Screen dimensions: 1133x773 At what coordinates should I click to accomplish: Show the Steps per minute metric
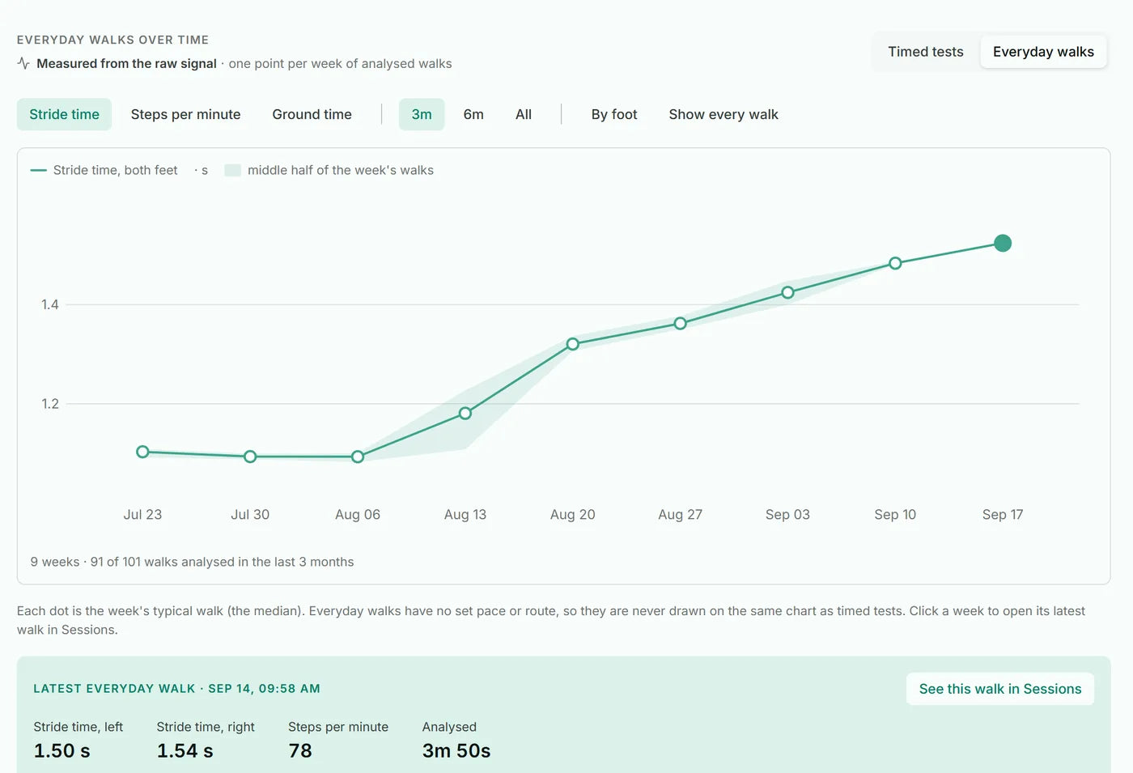pyautogui.click(x=185, y=115)
